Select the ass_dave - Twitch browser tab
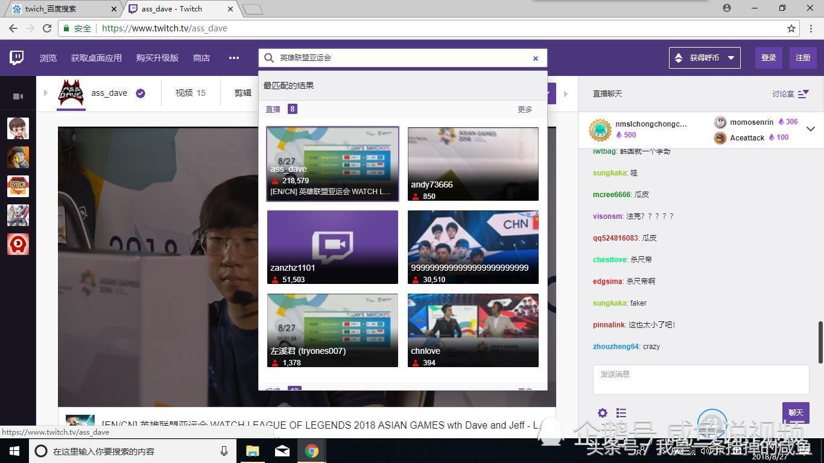 pyautogui.click(x=180, y=8)
